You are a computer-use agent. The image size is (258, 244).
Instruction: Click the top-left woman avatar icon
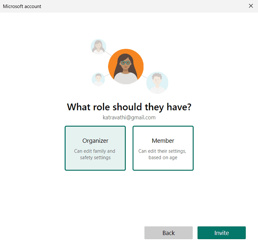pos(98,47)
